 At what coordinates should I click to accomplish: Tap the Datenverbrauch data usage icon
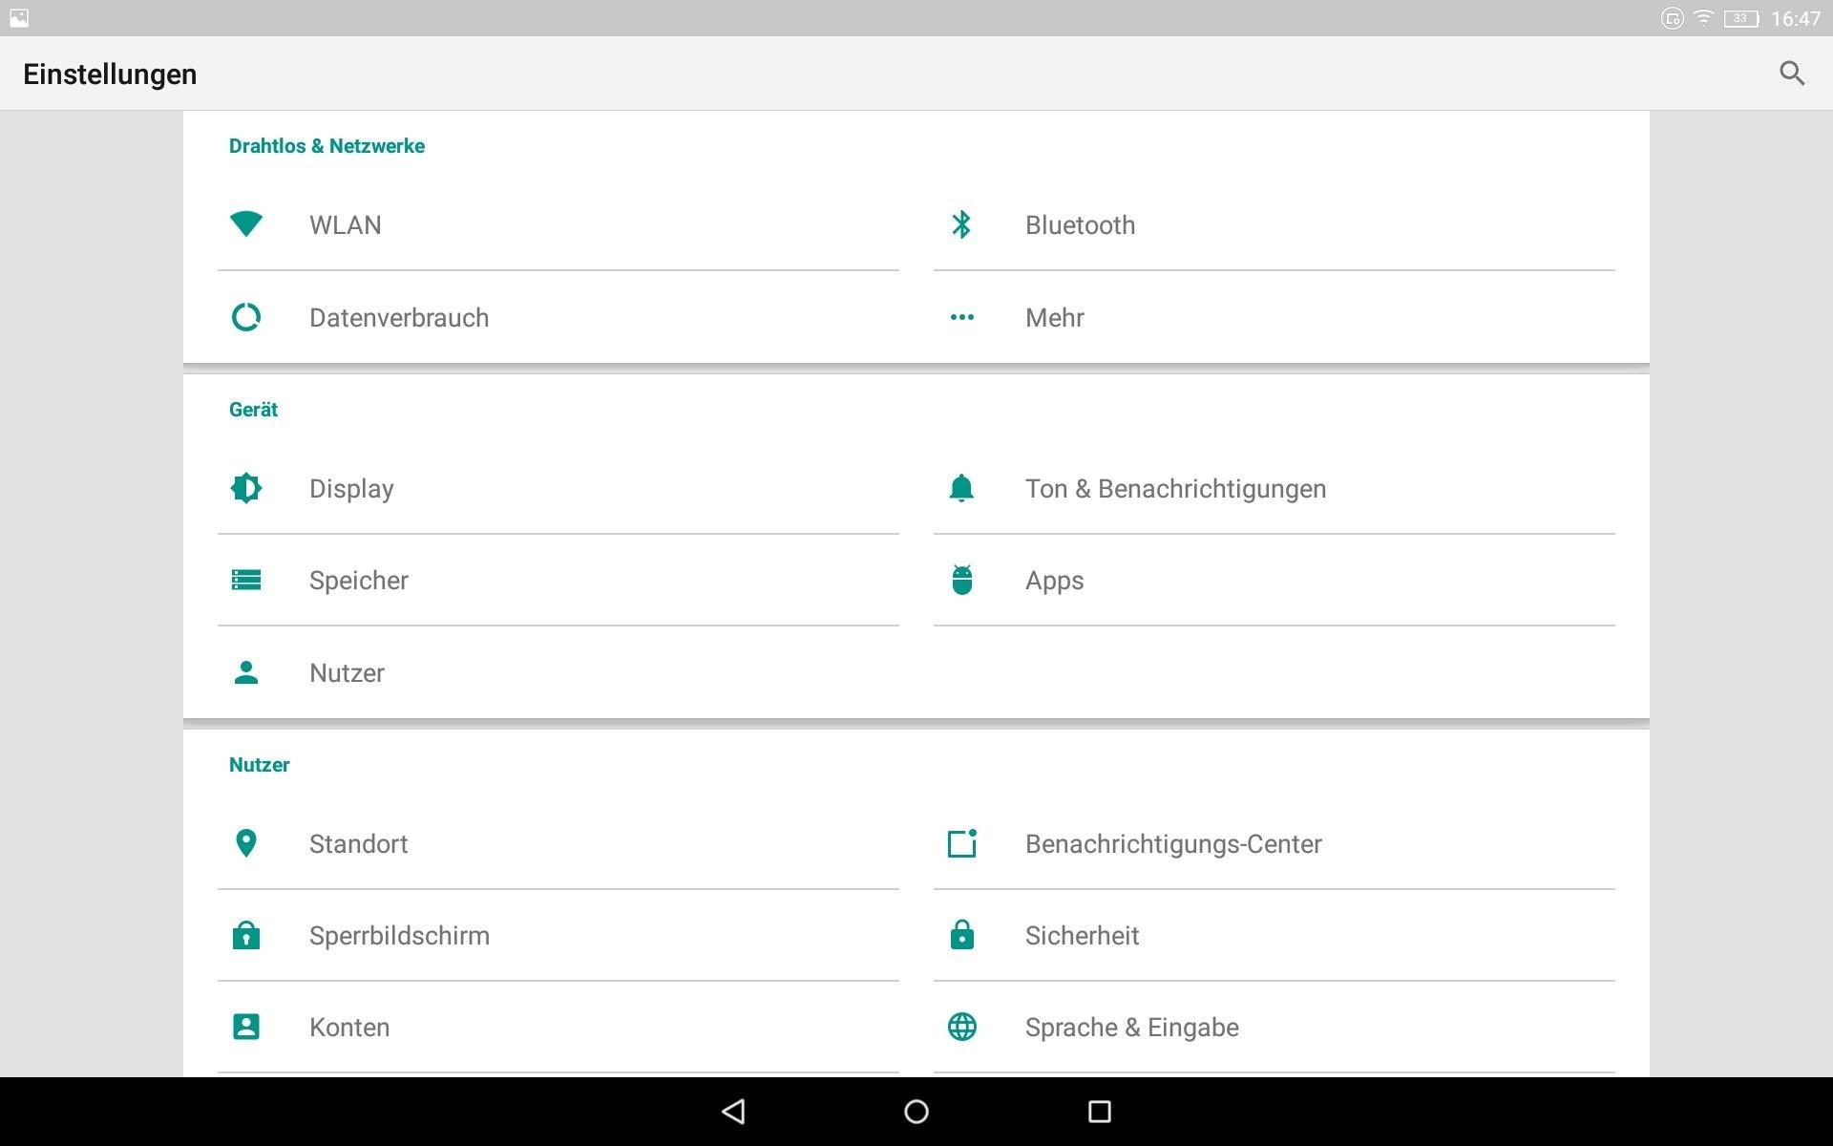246,317
